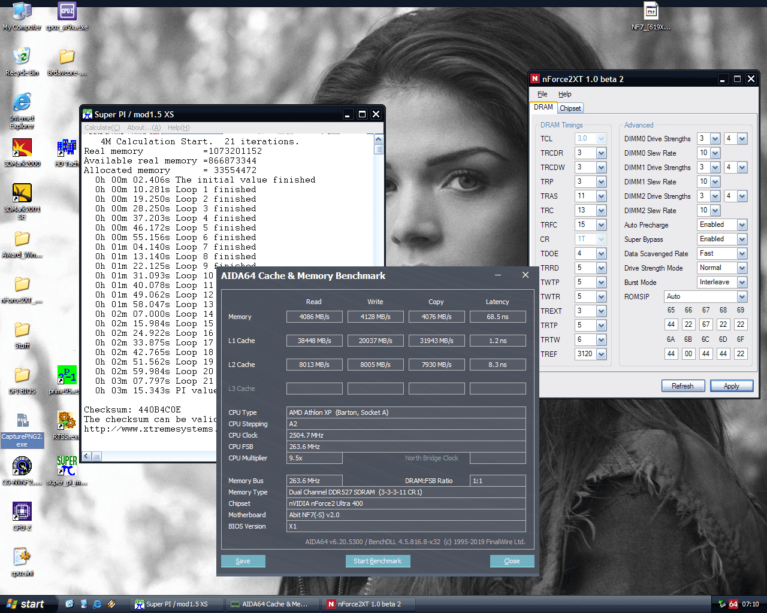Image resolution: width=767 pixels, height=613 pixels.
Task: Expand the TREF timing dropdown
Action: click(x=601, y=354)
